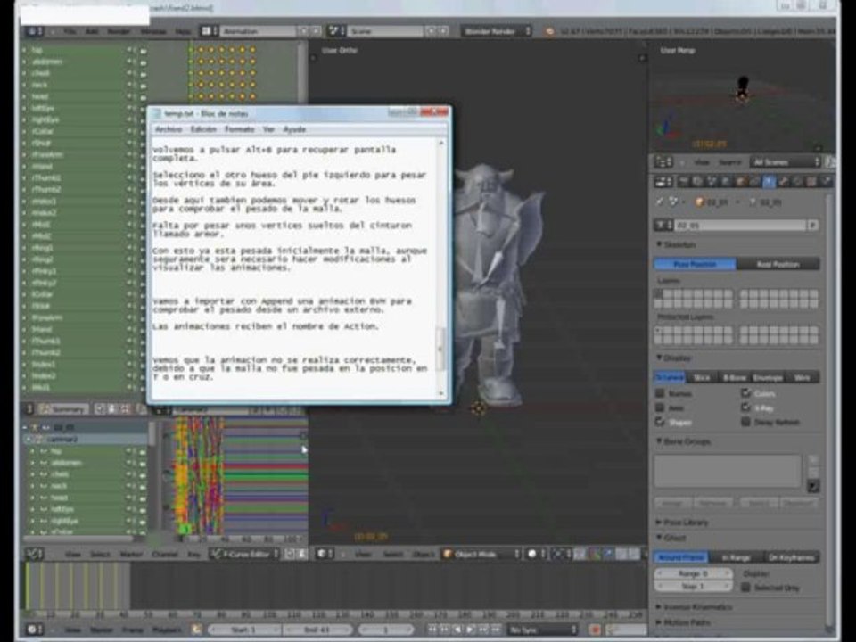
Task: Click the 3D view editor type icon
Action: pyautogui.click(x=325, y=554)
